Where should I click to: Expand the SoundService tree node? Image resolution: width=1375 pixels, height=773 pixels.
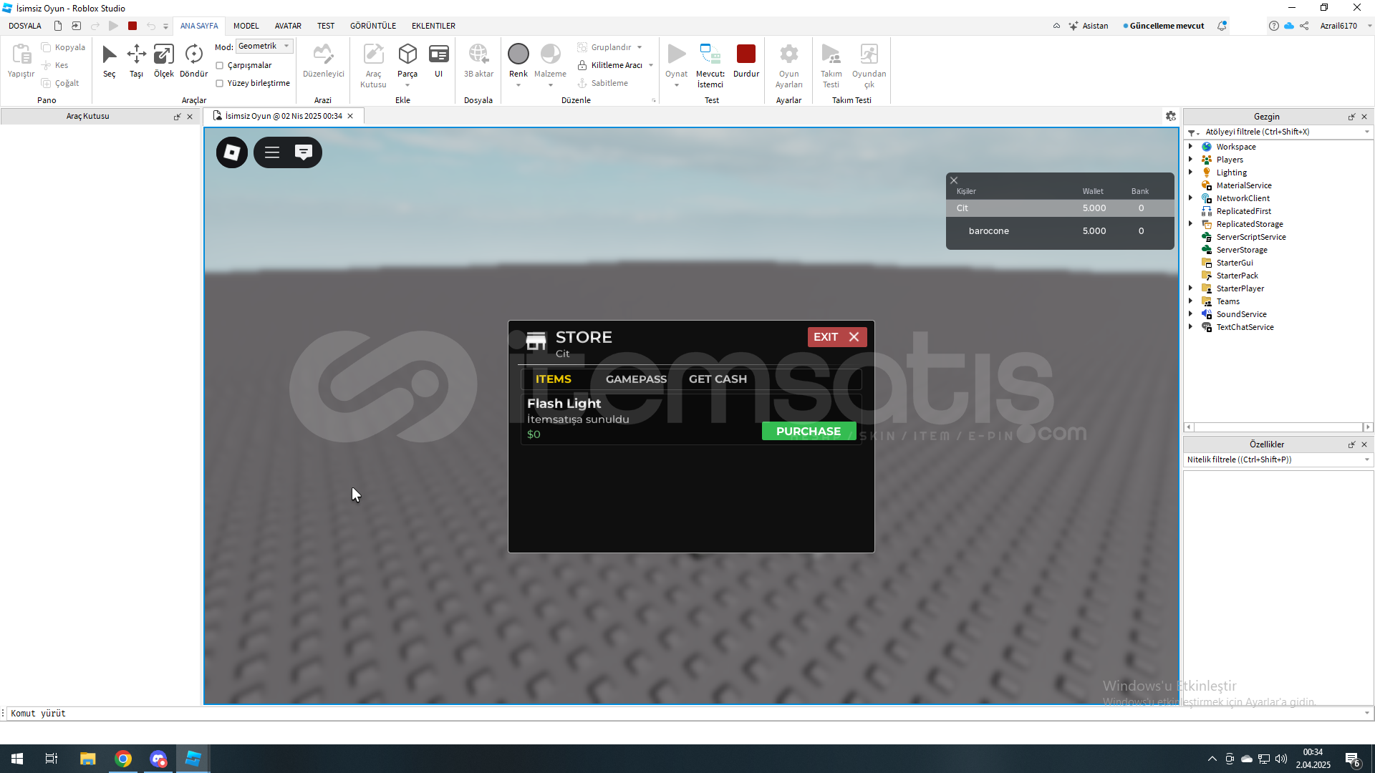tap(1190, 314)
